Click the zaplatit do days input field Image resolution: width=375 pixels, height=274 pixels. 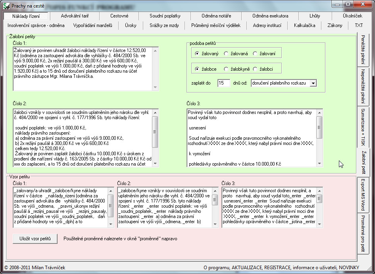click(x=224, y=83)
